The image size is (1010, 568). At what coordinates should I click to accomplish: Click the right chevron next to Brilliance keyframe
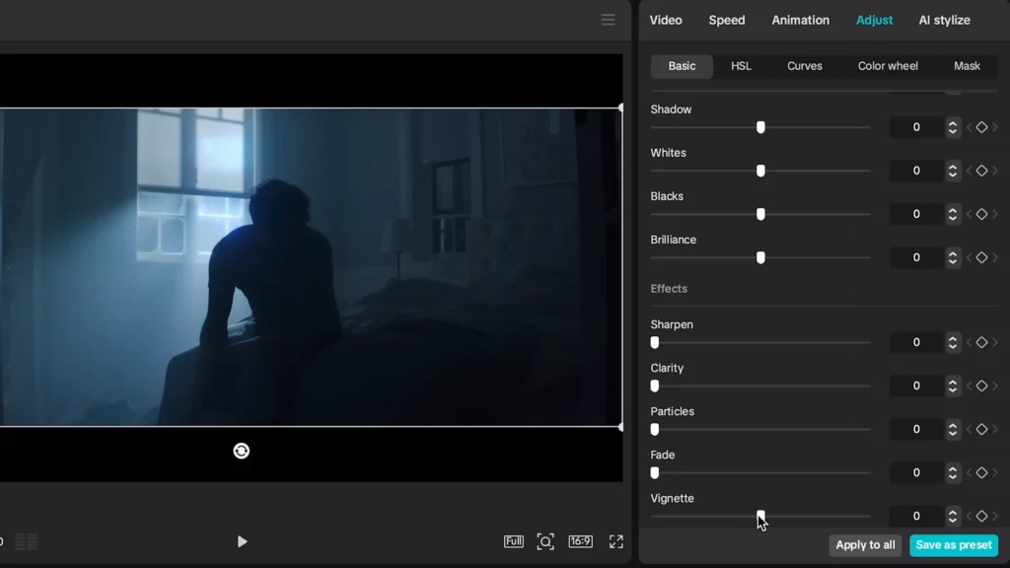(994, 257)
